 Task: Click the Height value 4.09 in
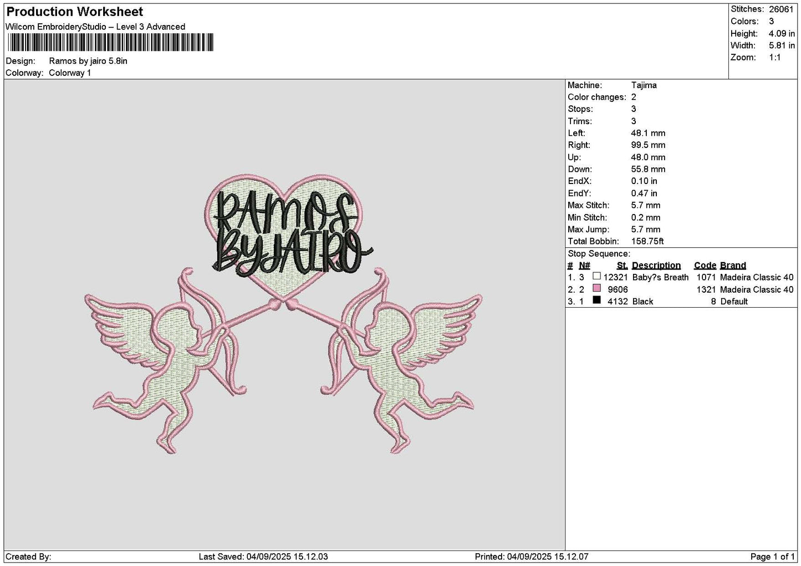pos(782,33)
